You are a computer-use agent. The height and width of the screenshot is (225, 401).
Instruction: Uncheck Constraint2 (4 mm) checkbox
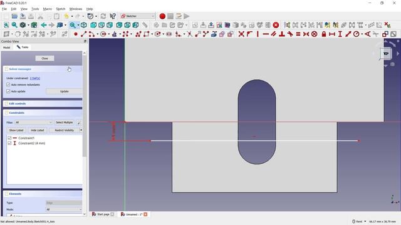[9, 143]
